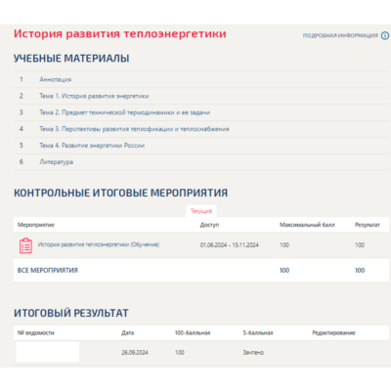Click the УЧЕБНЫЕ МАТЕРИАЛЫ heading
391x391 pixels.
point(71,59)
